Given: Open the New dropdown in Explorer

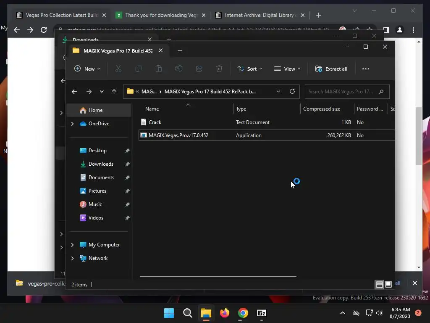Looking at the screenshot, I should tap(87, 69).
